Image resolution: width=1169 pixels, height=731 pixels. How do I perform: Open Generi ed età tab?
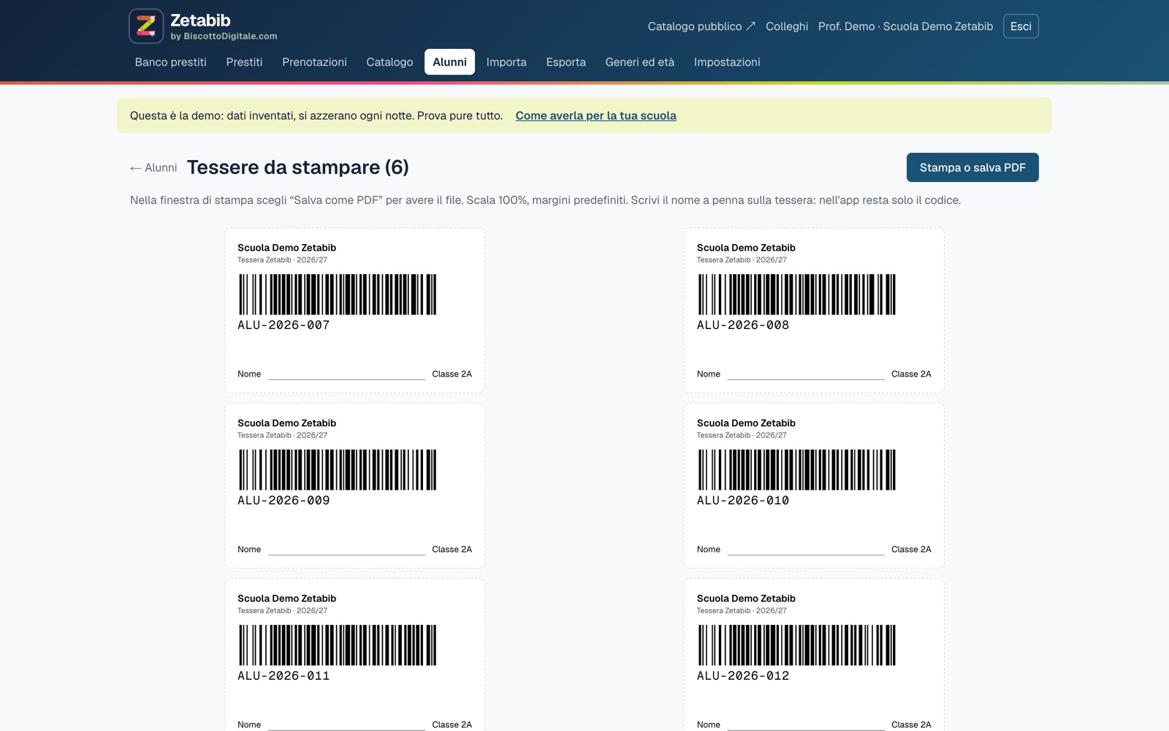click(640, 62)
